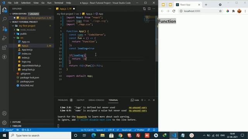248x139 pixels.
Task: Open the Extensions view
Action: click(4, 47)
